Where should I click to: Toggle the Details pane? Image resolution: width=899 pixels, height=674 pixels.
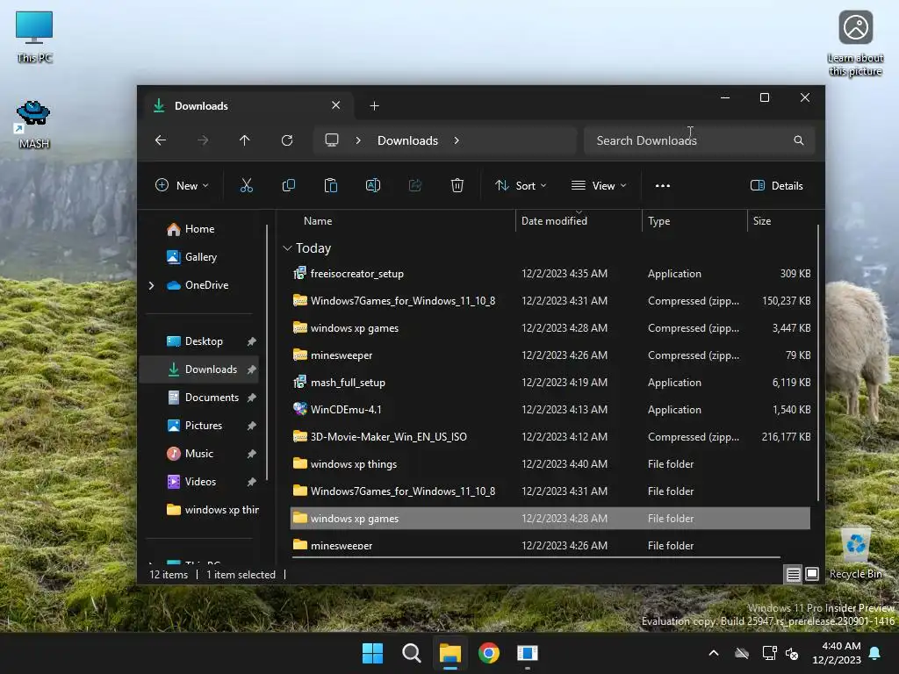coord(777,186)
